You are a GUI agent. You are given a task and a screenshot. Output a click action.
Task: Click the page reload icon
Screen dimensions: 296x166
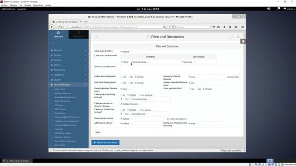[170, 27]
